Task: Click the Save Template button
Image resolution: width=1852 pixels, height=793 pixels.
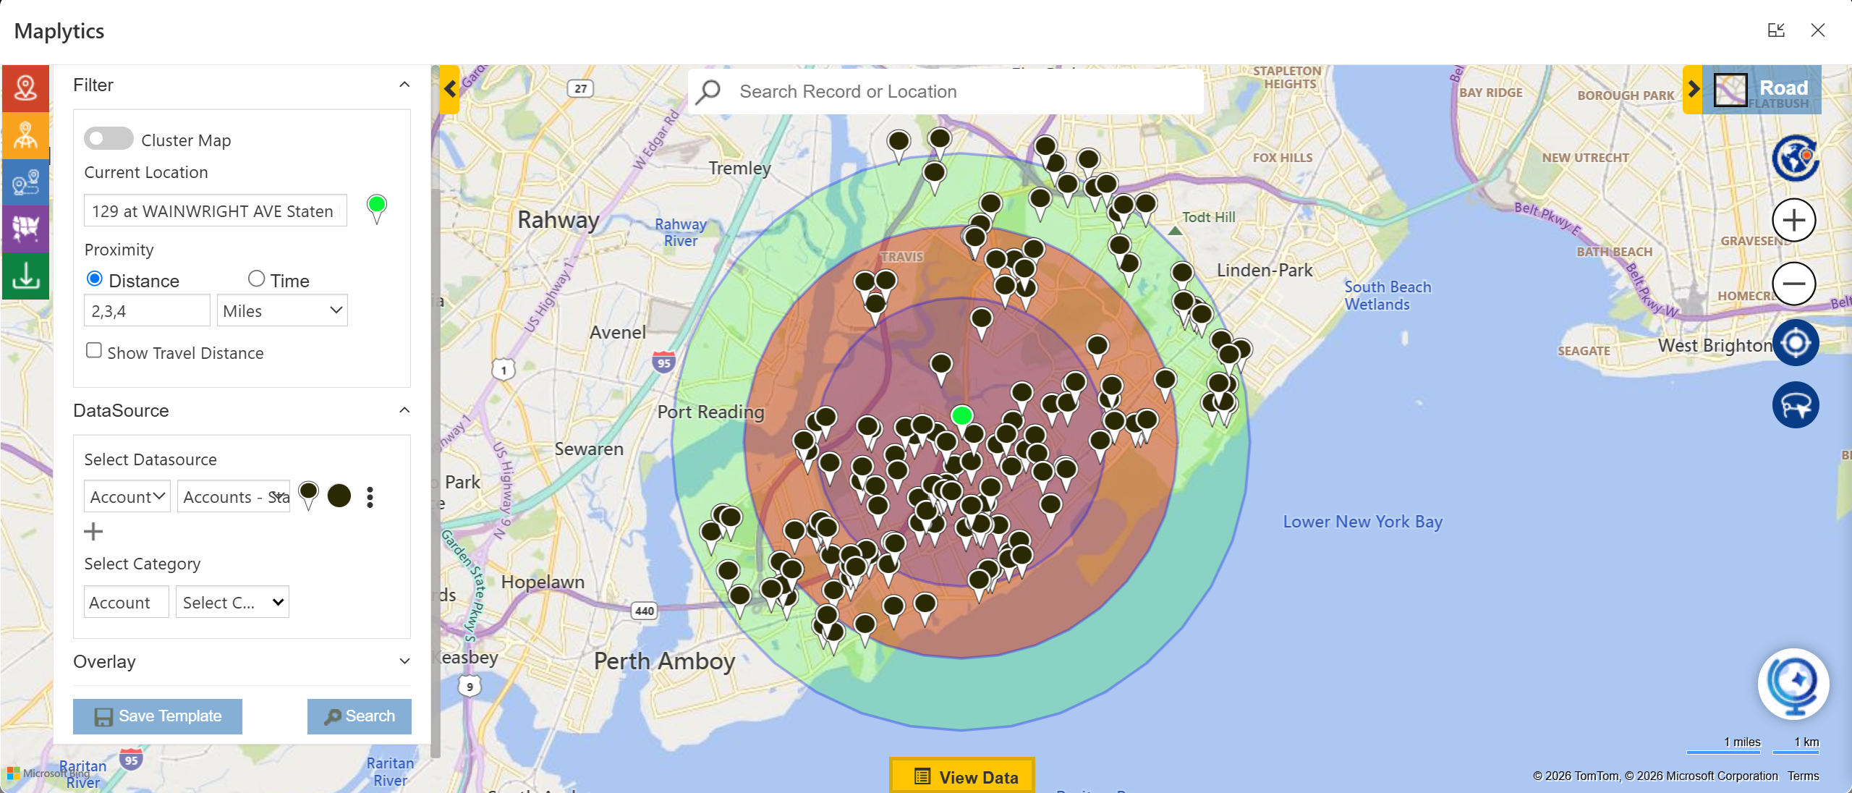Action: pyautogui.click(x=158, y=716)
